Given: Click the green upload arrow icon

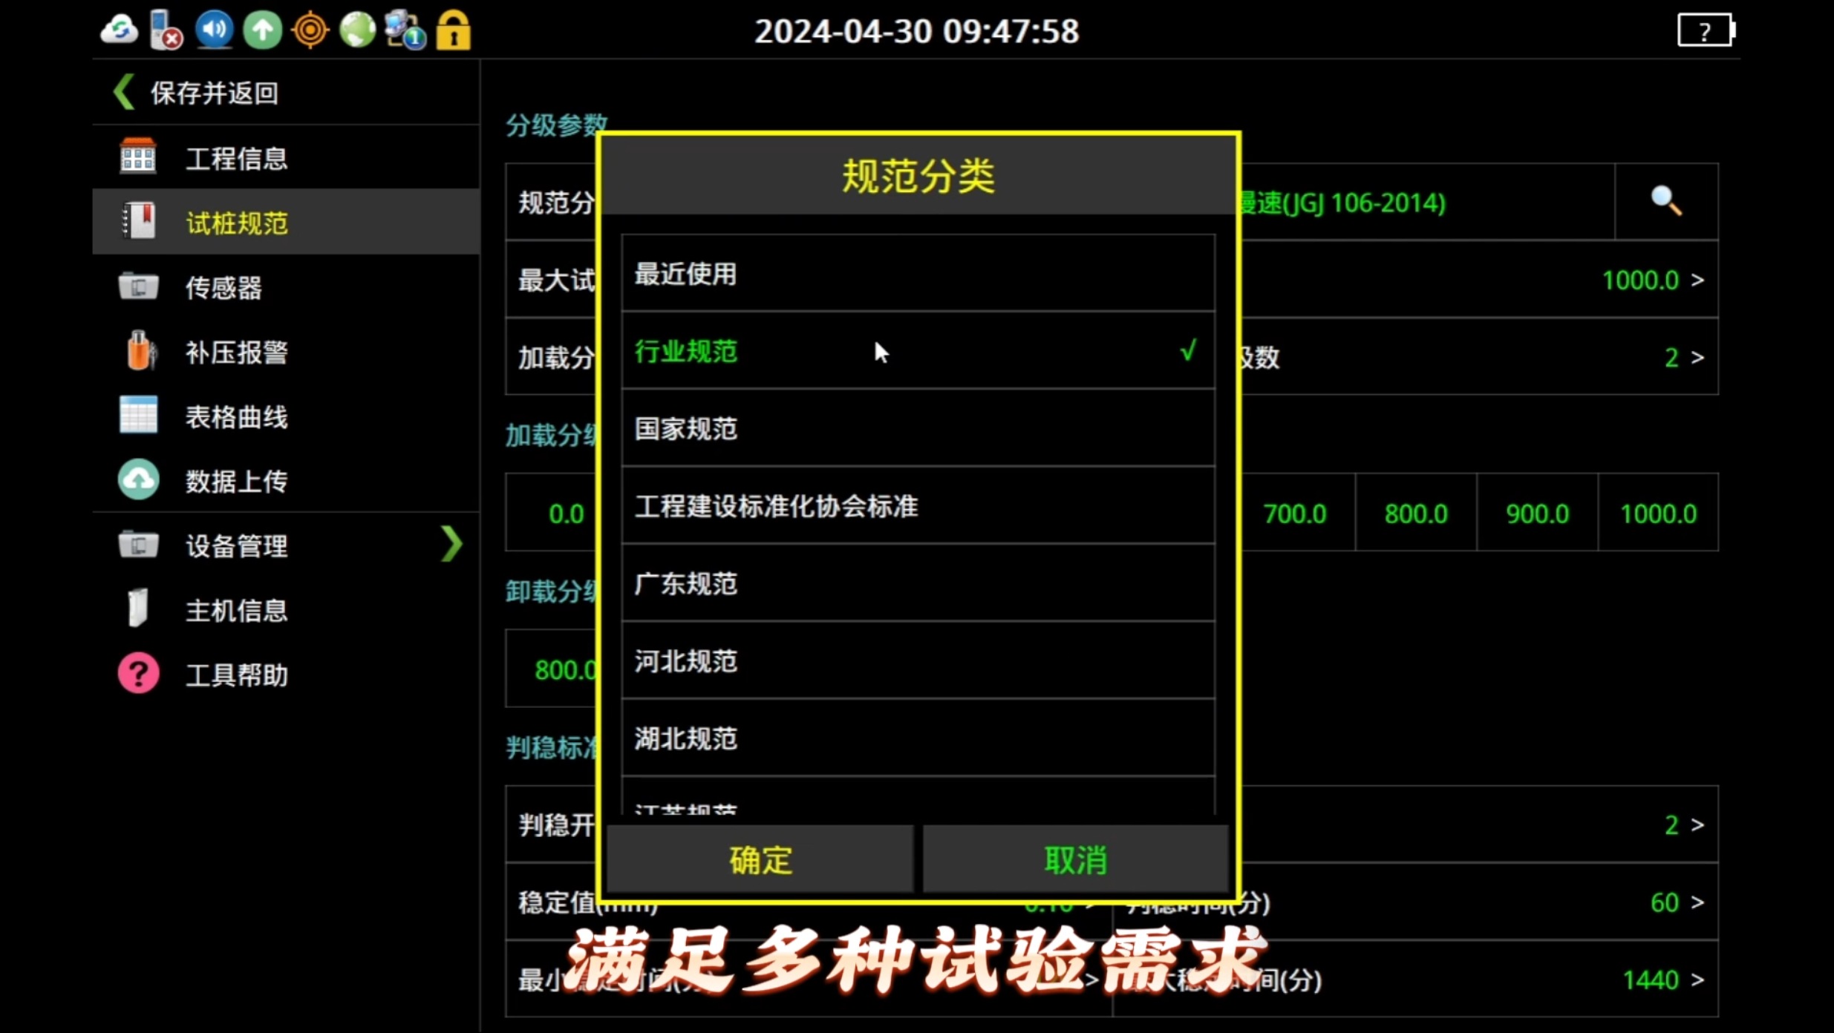Looking at the screenshot, I should click(x=262, y=31).
